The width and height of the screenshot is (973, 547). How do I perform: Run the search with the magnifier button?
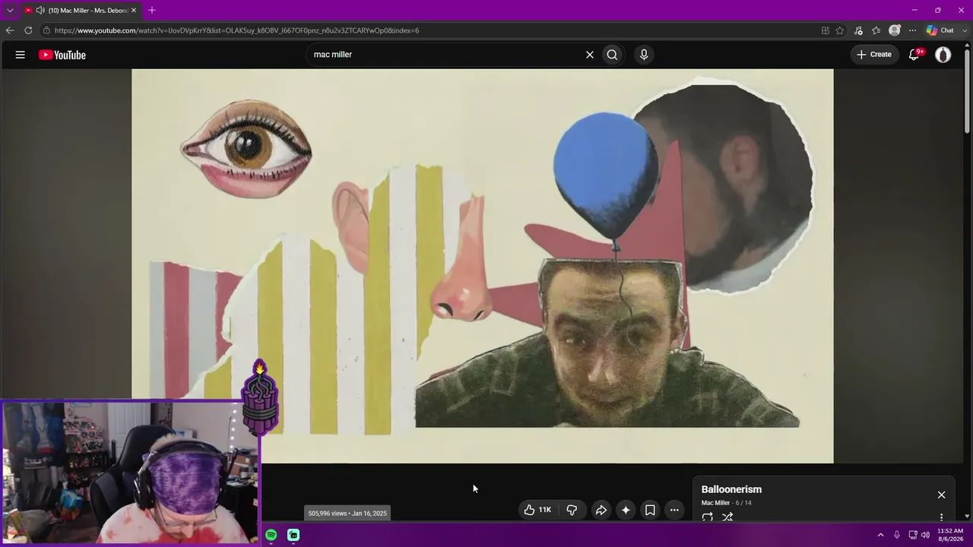pyautogui.click(x=612, y=55)
